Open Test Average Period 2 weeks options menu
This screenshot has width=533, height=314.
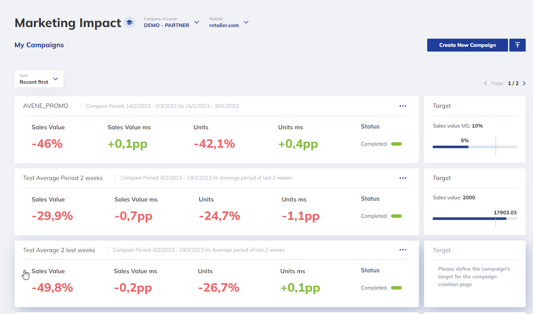403,178
